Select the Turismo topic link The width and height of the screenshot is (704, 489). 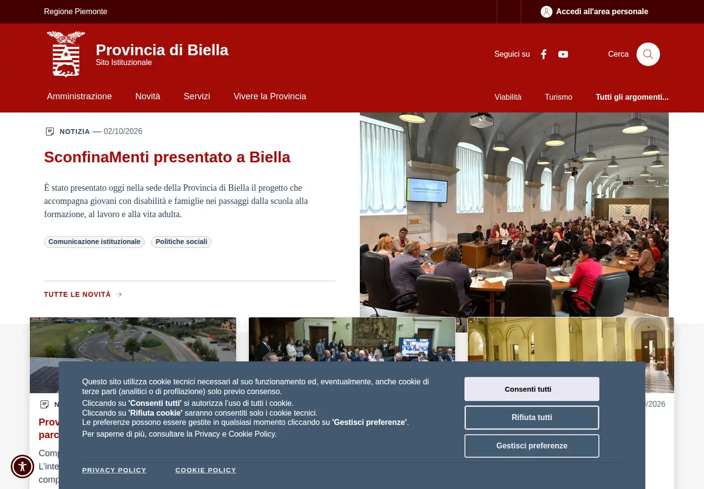coord(558,97)
